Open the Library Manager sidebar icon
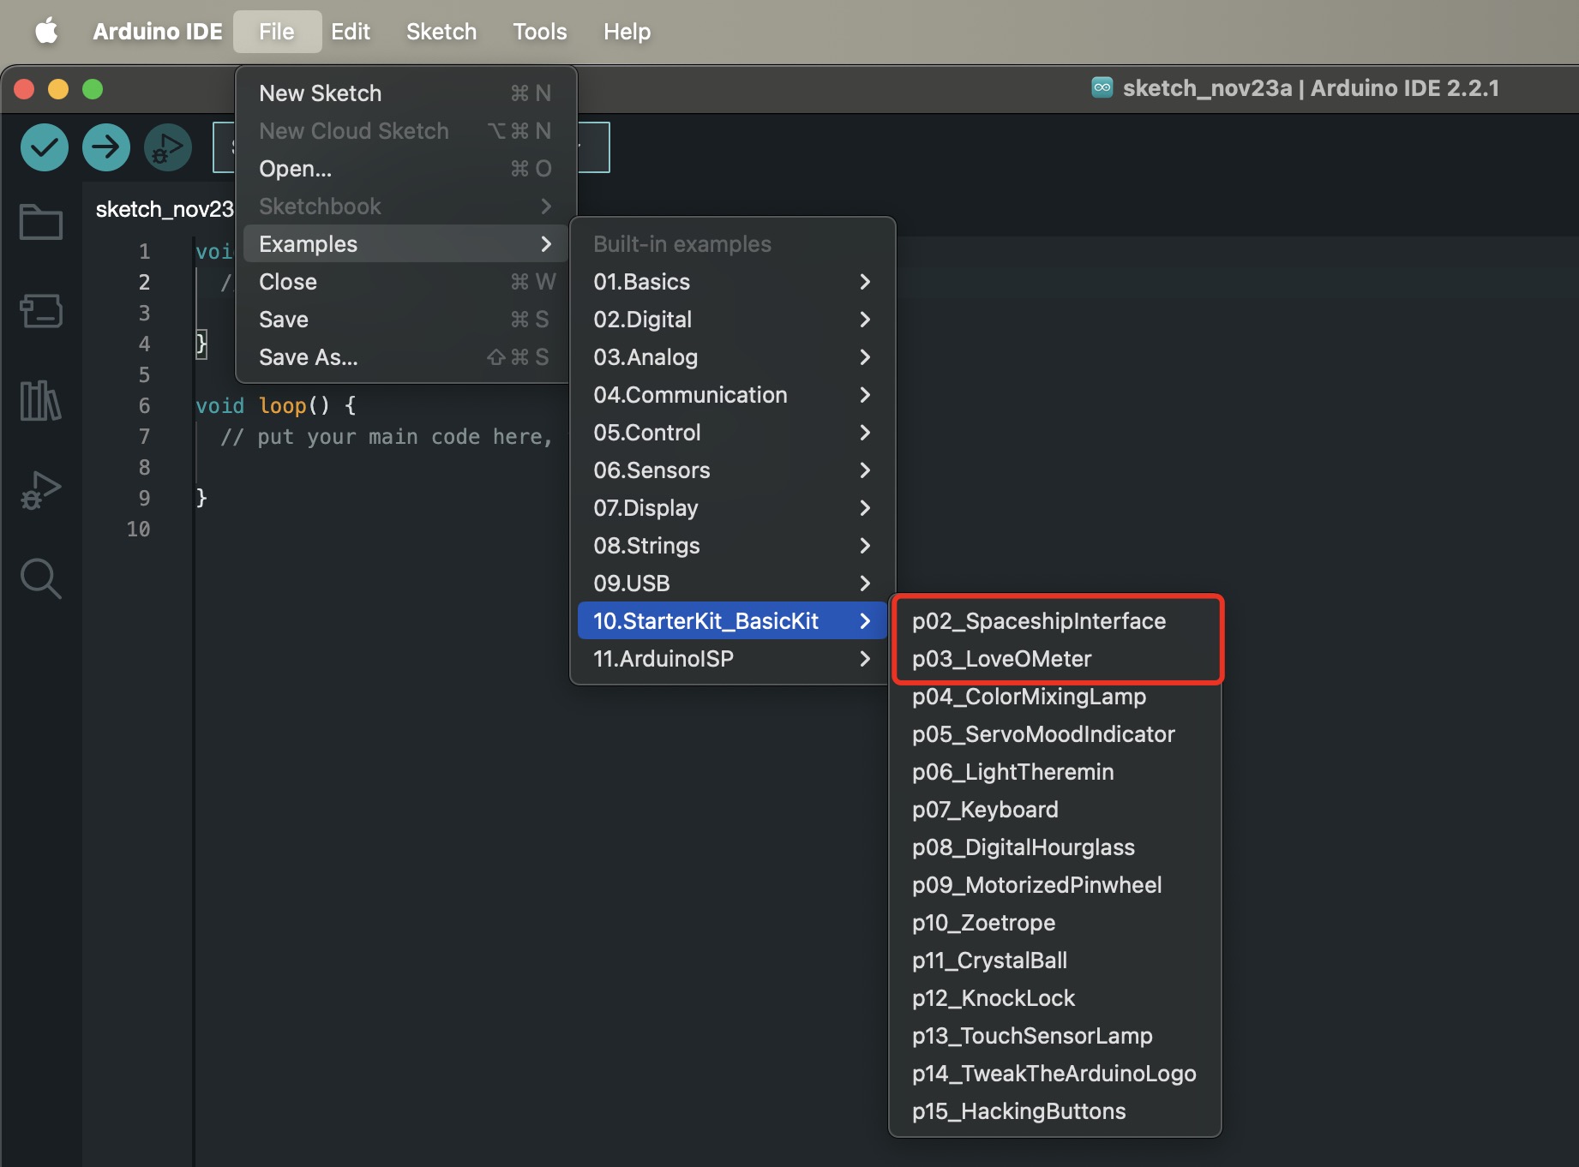 (41, 400)
